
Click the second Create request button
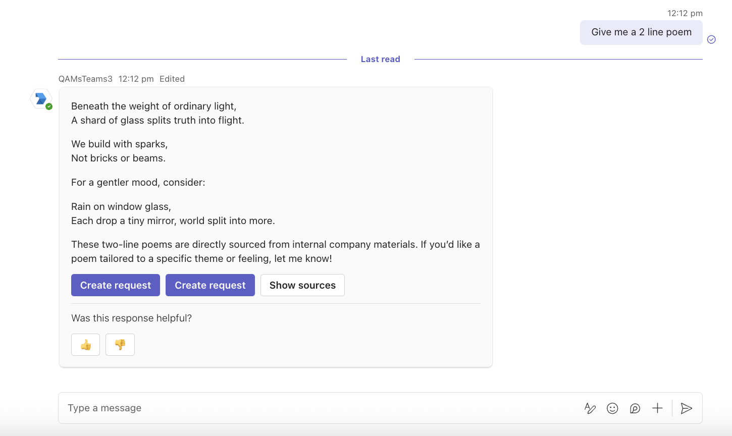[x=210, y=285]
